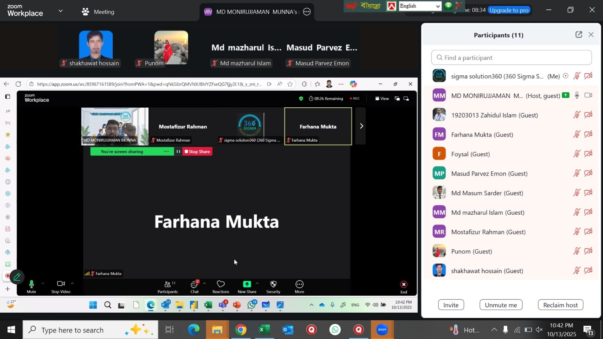Pause screen sharing
Image resolution: width=603 pixels, height=339 pixels.
click(x=178, y=151)
